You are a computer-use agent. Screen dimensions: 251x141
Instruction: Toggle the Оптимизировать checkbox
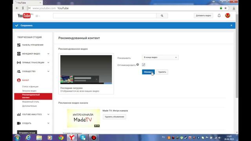click(x=144, y=65)
